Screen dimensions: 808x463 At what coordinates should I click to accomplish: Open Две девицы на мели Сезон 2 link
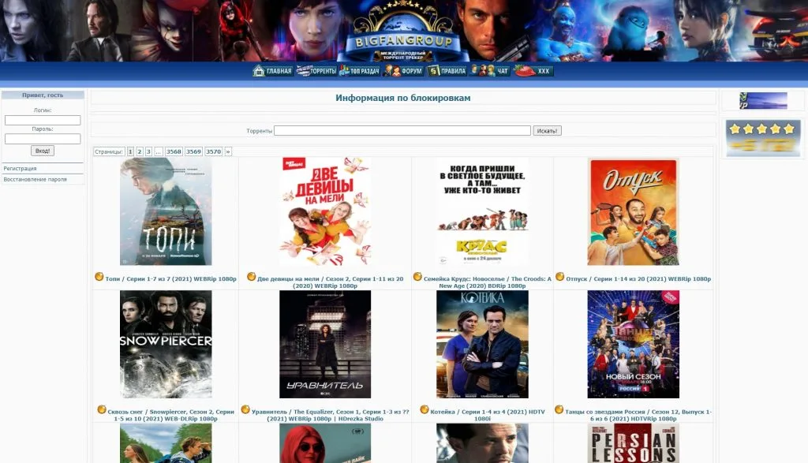[331, 282]
